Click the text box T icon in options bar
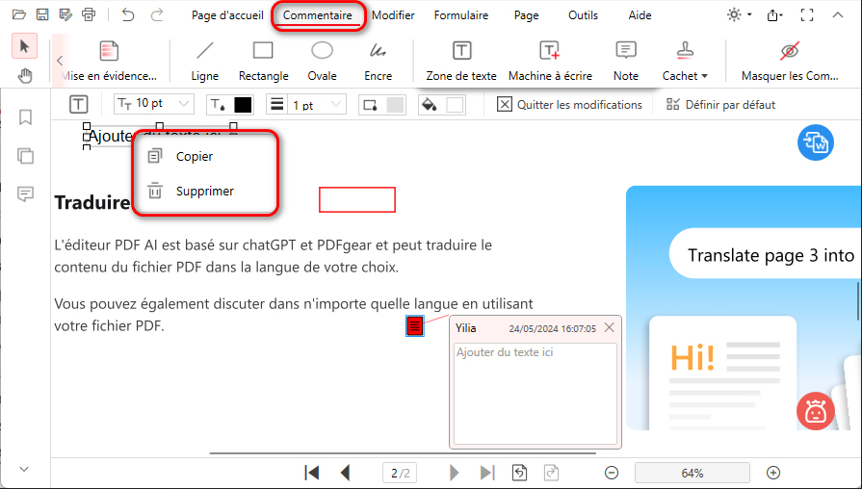Image resolution: width=862 pixels, height=489 pixels. click(79, 104)
